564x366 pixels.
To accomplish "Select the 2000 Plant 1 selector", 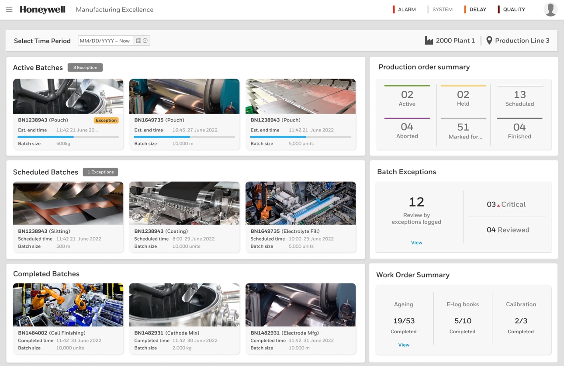I will pos(455,41).
